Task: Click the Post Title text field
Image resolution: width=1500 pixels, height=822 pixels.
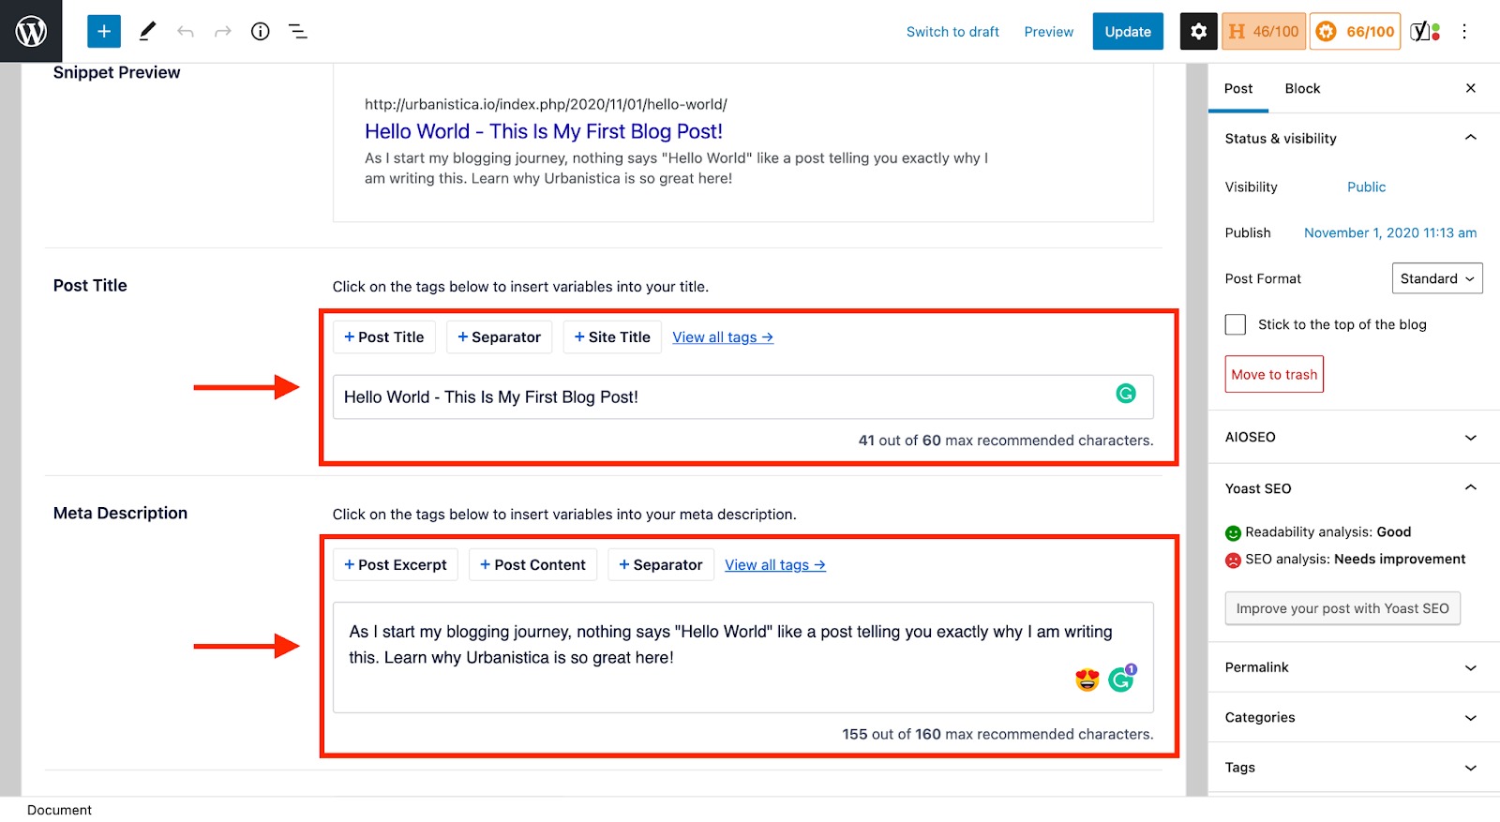Action: click(x=722, y=396)
